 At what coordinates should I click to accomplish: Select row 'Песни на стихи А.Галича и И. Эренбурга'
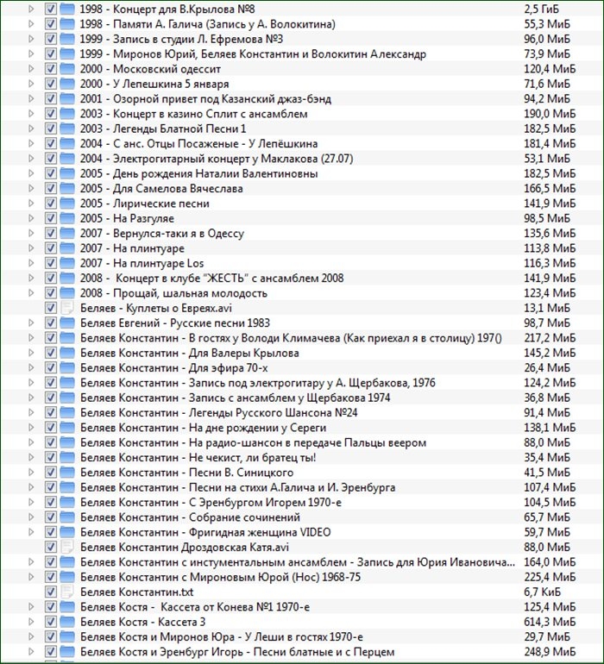[302, 487]
